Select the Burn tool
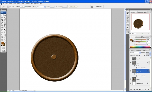152x92 pixels. [5, 30]
